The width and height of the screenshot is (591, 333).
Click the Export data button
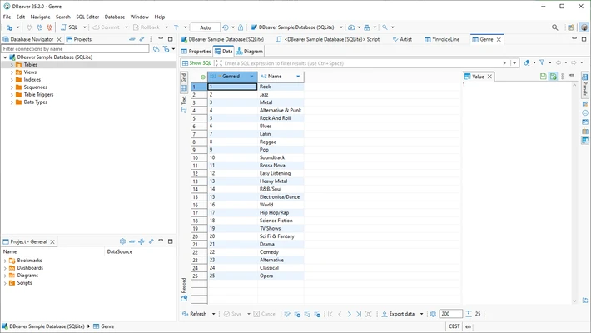(x=398, y=314)
